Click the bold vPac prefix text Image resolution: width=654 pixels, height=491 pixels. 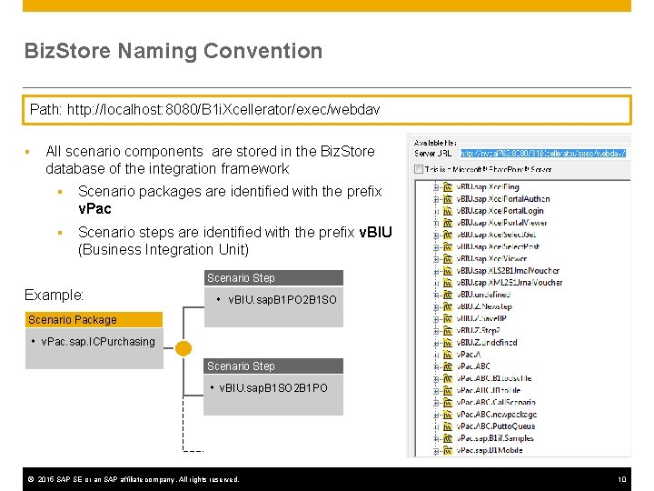(x=94, y=208)
